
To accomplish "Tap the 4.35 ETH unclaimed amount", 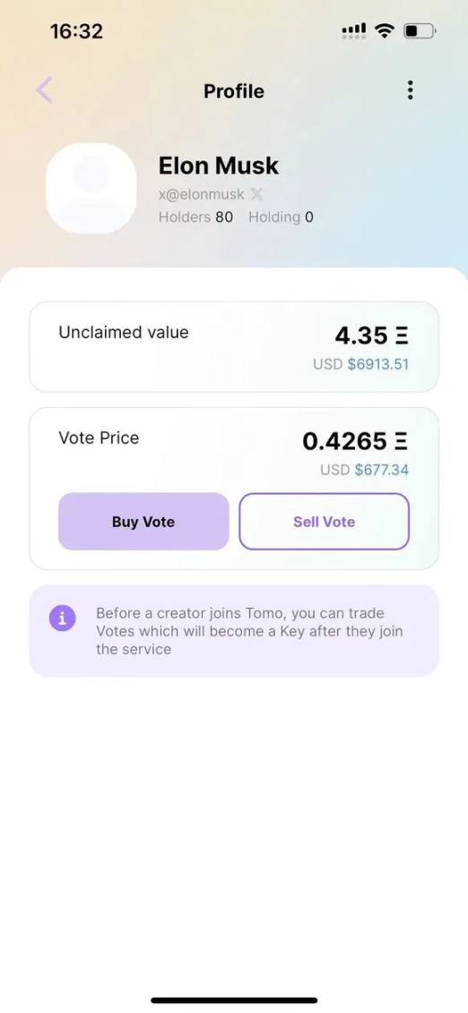I will (372, 335).
